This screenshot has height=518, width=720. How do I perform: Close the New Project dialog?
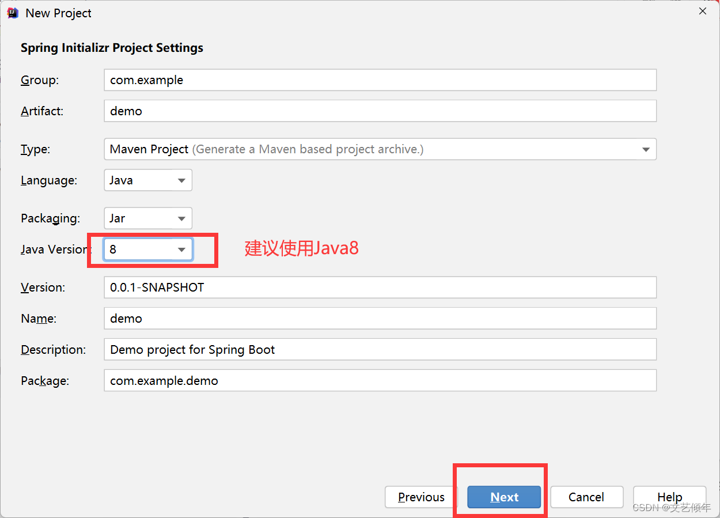coord(702,12)
